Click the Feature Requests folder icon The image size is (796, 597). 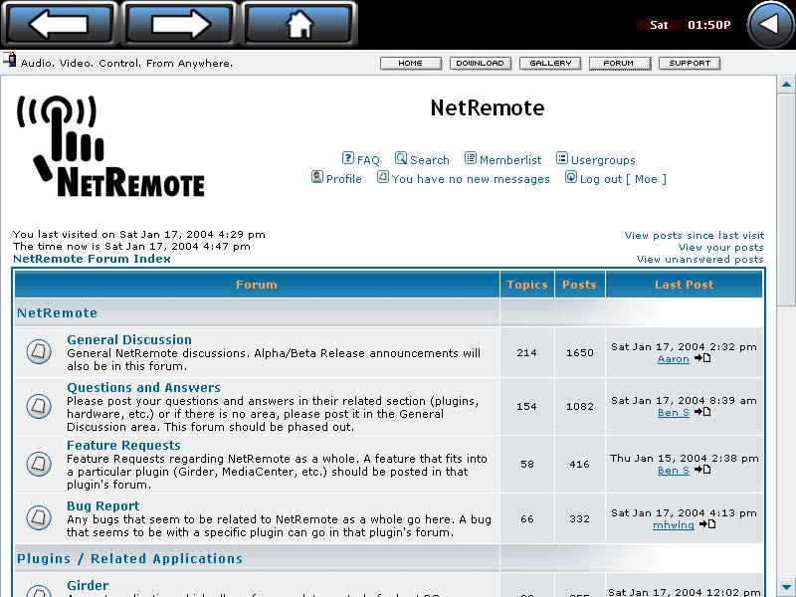(39, 464)
